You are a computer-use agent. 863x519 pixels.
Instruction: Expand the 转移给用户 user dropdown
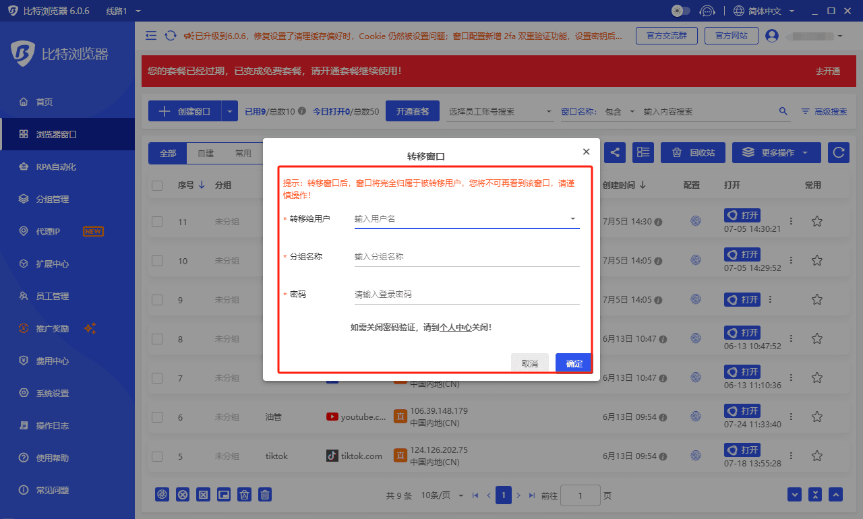pyautogui.click(x=572, y=218)
